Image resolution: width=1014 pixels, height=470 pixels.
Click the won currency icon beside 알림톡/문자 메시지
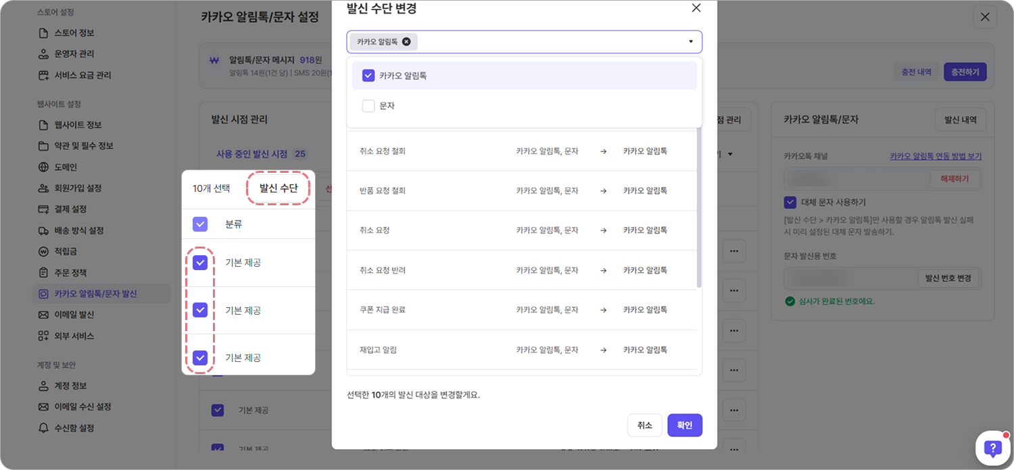[x=214, y=60]
